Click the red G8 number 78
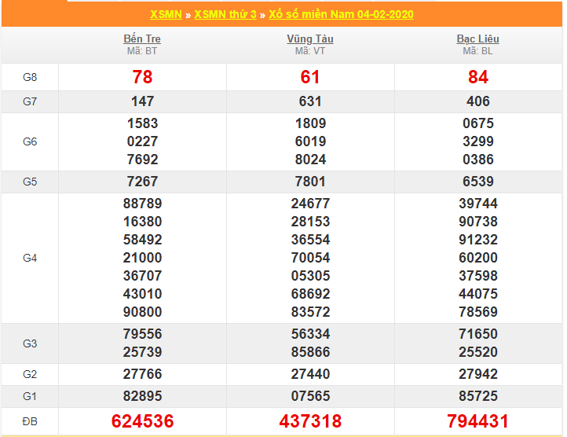567x437 pixels. (142, 77)
